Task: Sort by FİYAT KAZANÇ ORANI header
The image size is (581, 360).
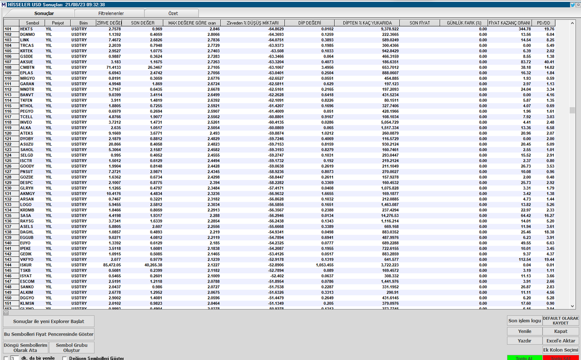Action: coord(509,23)
